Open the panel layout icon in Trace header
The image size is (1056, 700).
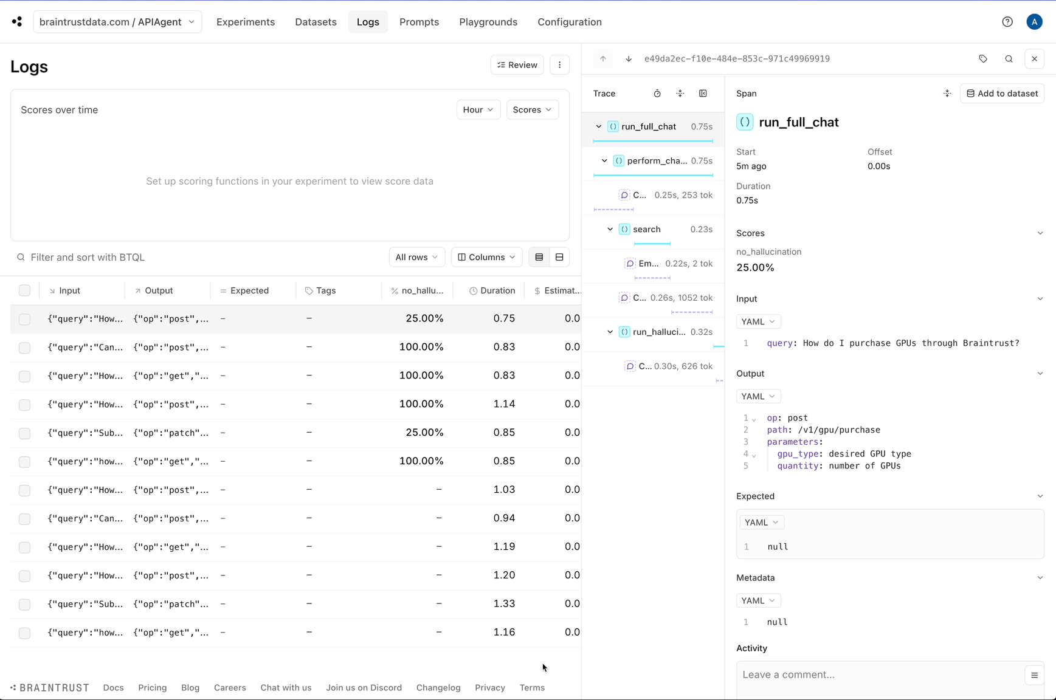point(703,94)
